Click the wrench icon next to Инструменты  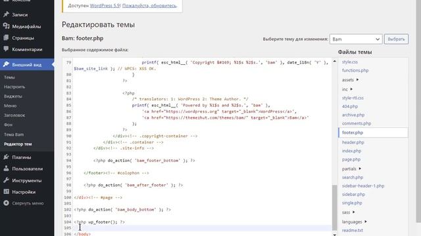6,180
